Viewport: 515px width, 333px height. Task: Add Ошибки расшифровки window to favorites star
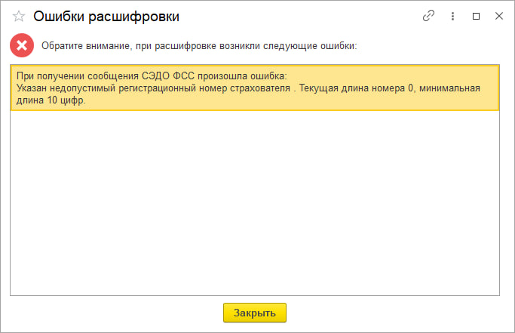click(19, 16)
